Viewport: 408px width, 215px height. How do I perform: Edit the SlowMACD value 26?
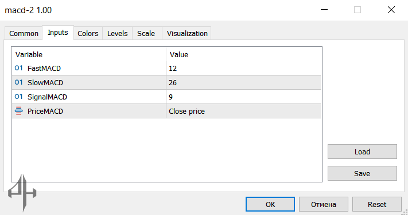[x=243, y=82]
